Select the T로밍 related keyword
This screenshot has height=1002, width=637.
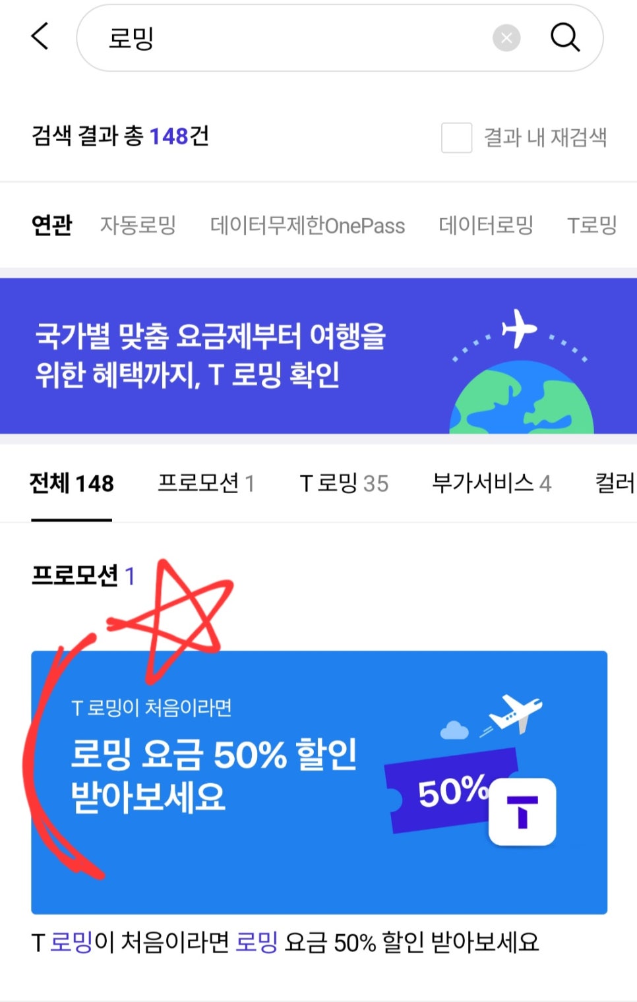[592, 225]
